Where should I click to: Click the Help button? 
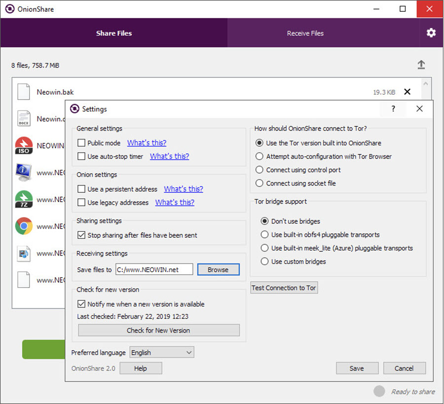click(x=141, y=368)
